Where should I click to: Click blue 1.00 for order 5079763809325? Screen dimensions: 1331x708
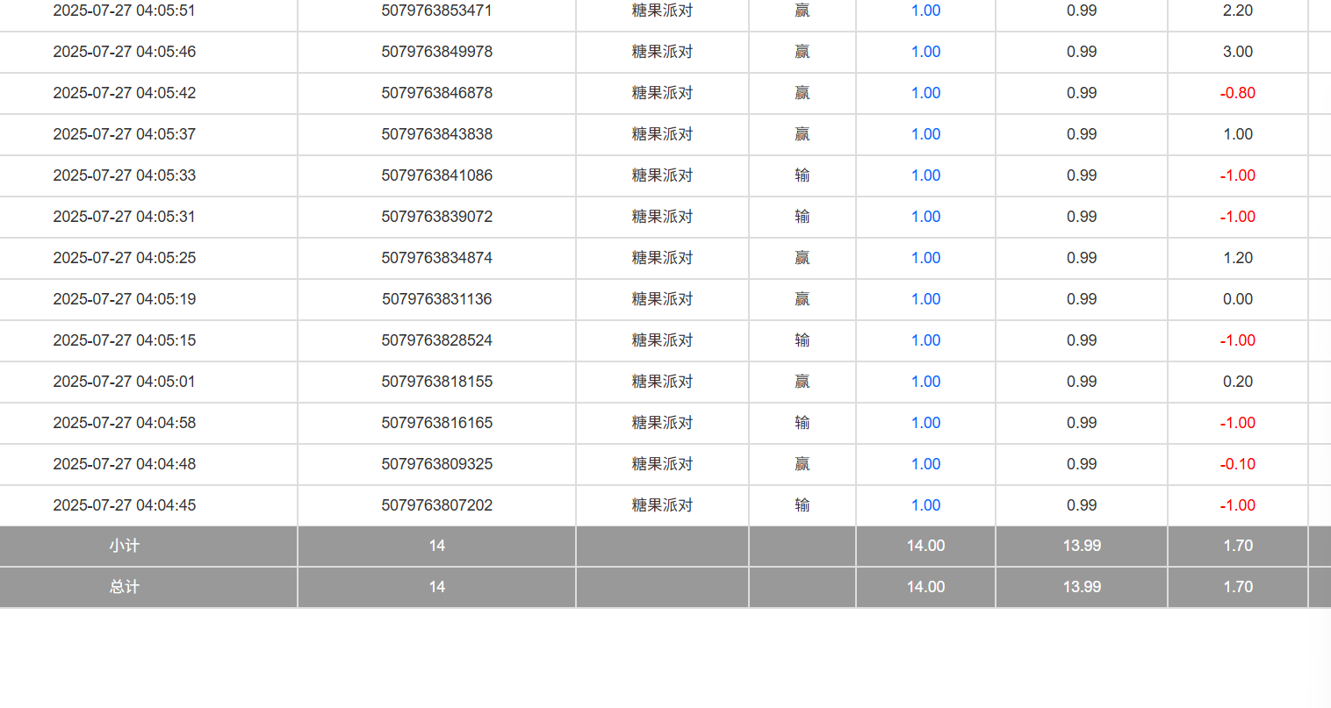(925, 464)
